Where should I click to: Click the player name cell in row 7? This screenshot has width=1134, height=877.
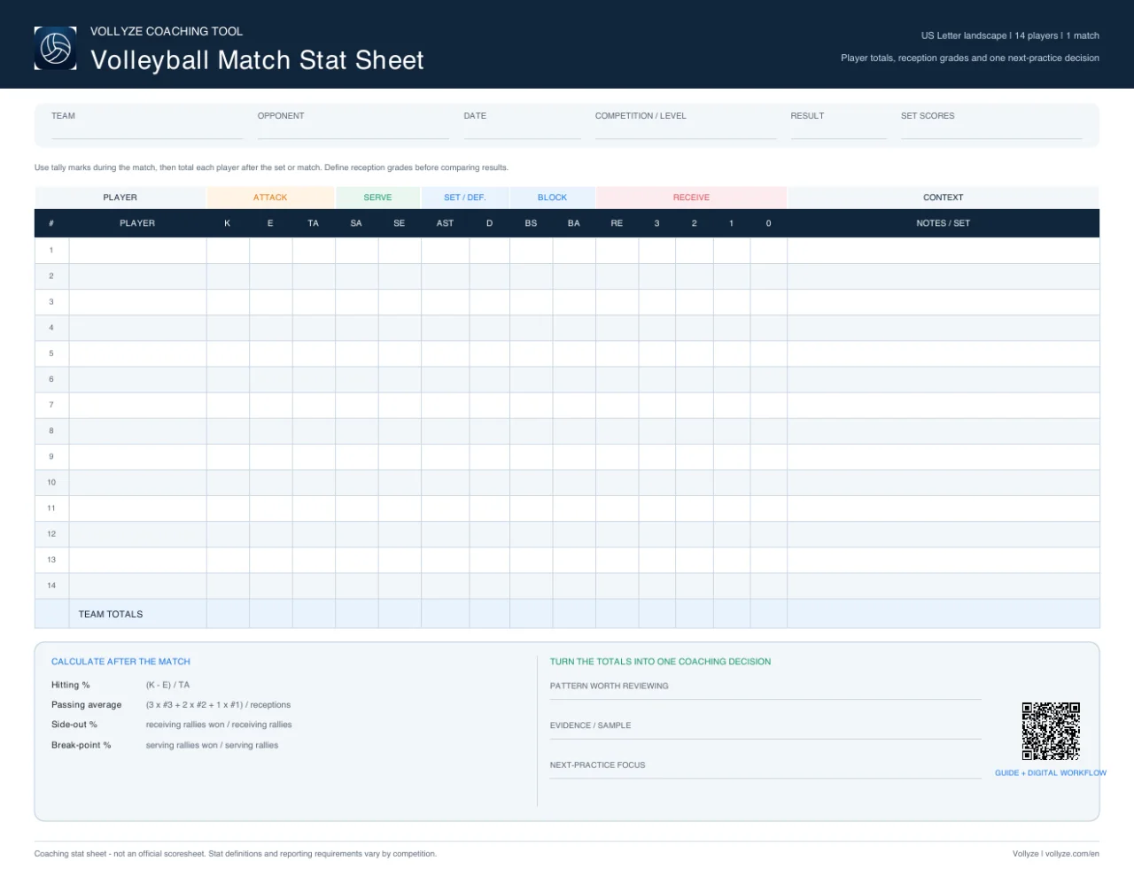click(x=138, y=405)
